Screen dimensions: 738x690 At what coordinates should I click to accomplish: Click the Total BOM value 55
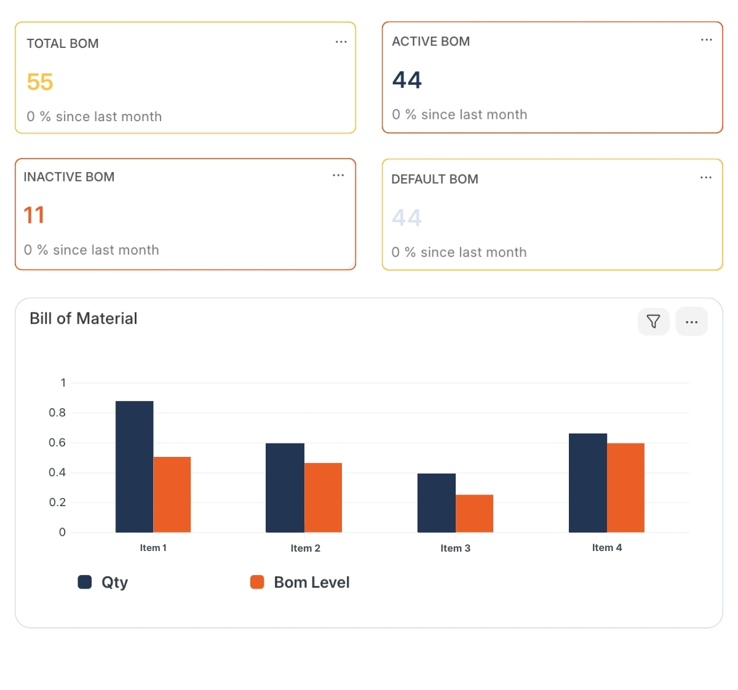click(40, 82)
